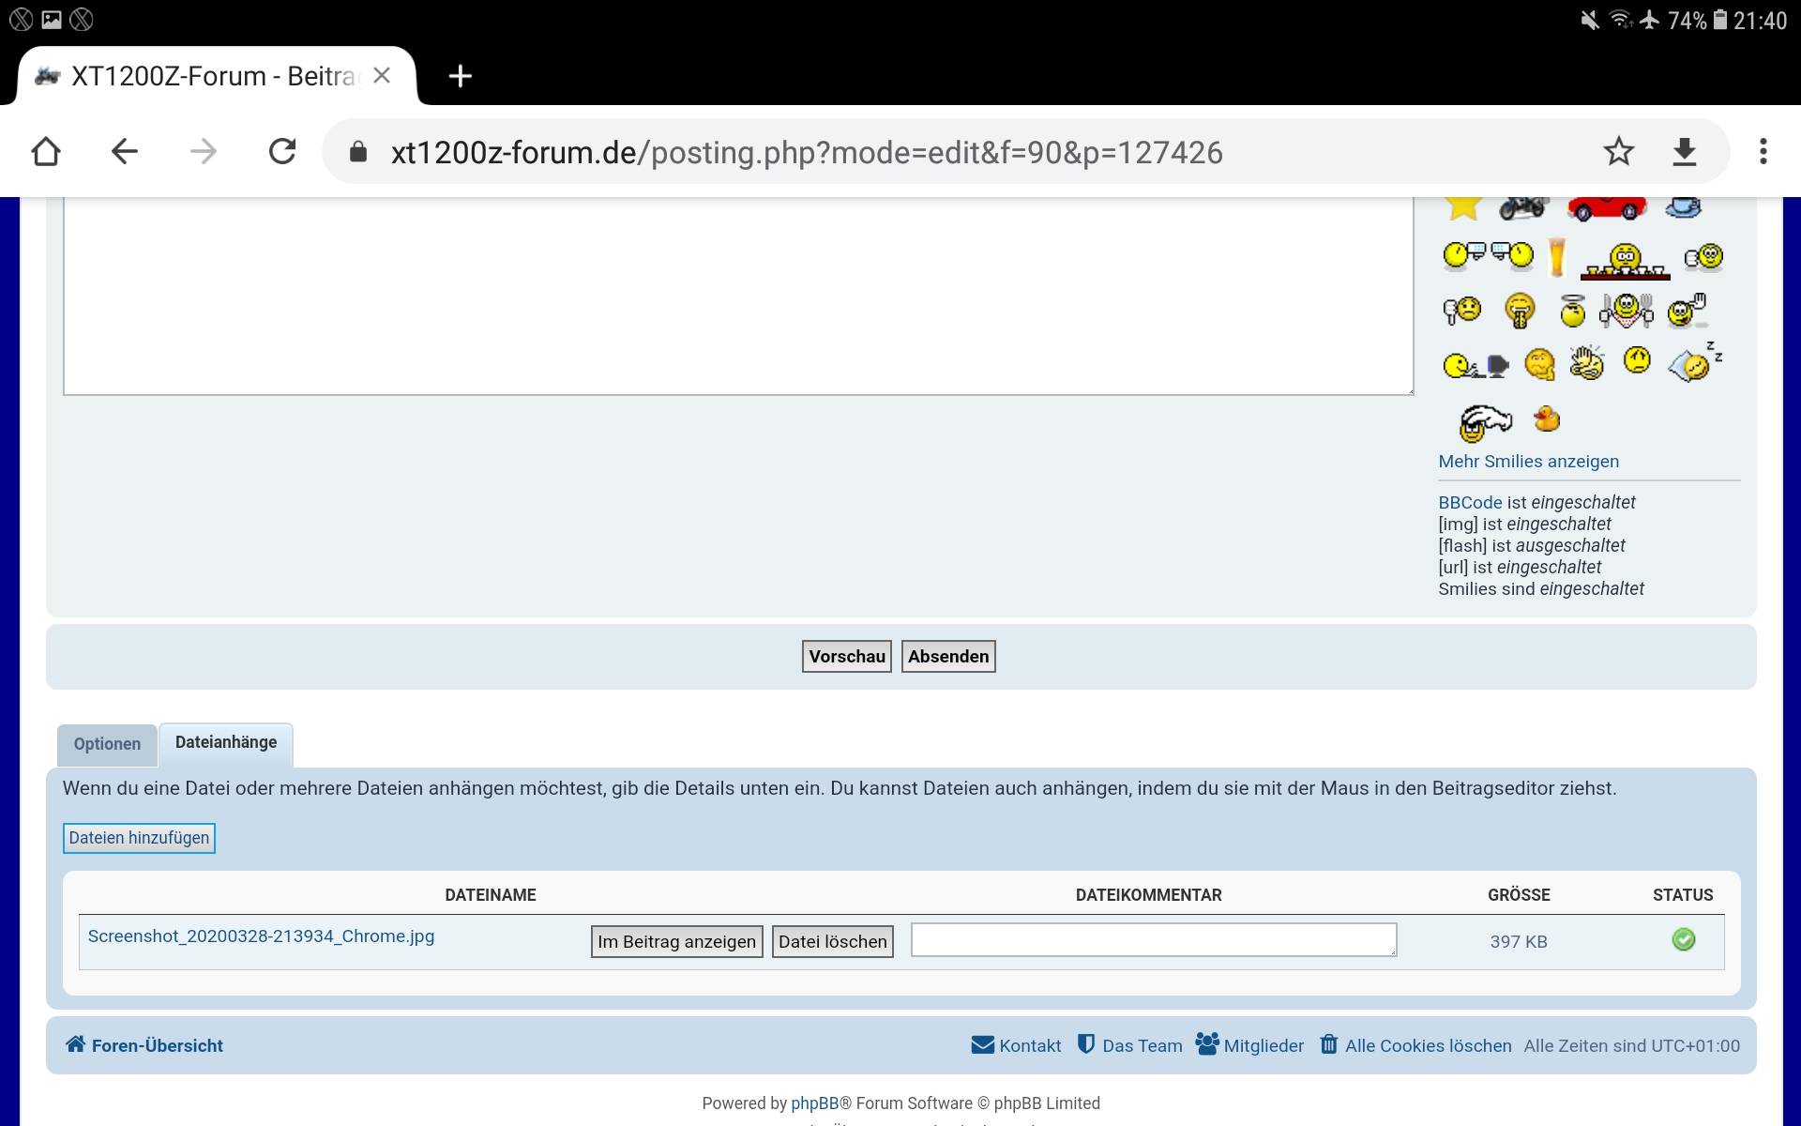Insert the sleeping smiley with pillow
Image resolution: width=1801 pixels, height=1126 pixels.
click(1694, 363)
